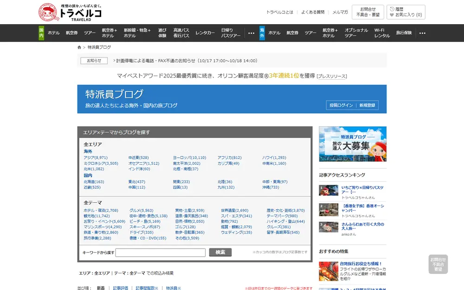Filter by 北海道(163) area

94,182
